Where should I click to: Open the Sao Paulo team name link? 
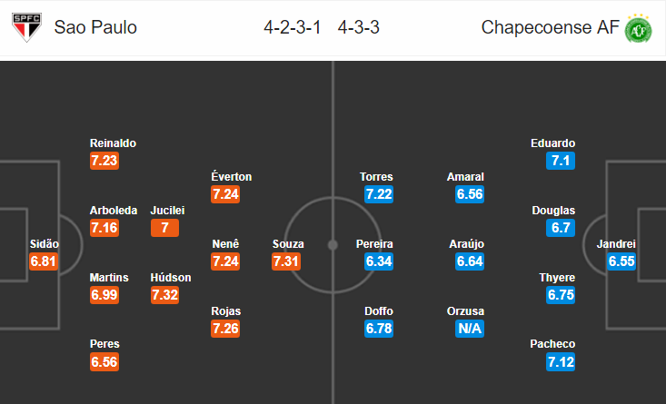(x=95, y=27)
